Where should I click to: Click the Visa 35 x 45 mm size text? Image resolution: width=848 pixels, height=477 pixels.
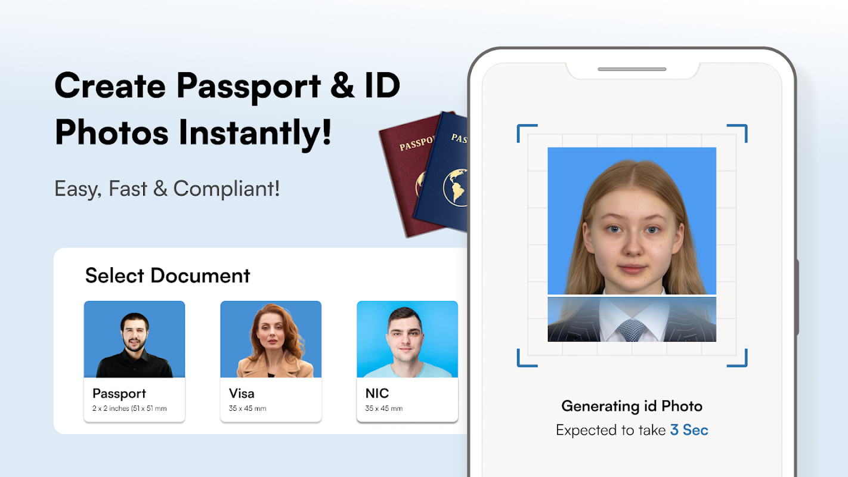pyautogui.click(x=247, y=408)
